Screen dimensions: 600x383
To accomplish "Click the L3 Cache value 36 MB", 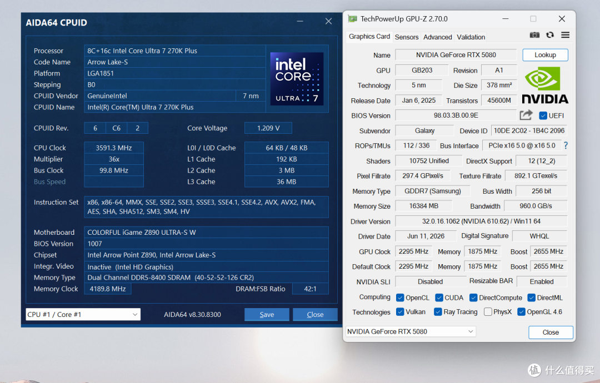I will [286, 182].
